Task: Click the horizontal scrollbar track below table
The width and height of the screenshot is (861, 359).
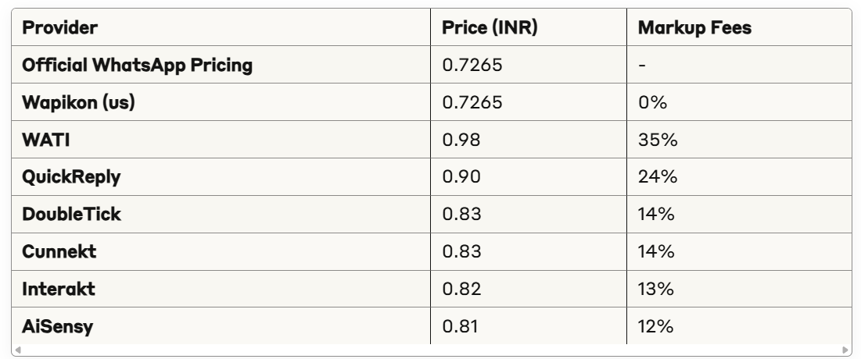Action: tap(431, 350)
